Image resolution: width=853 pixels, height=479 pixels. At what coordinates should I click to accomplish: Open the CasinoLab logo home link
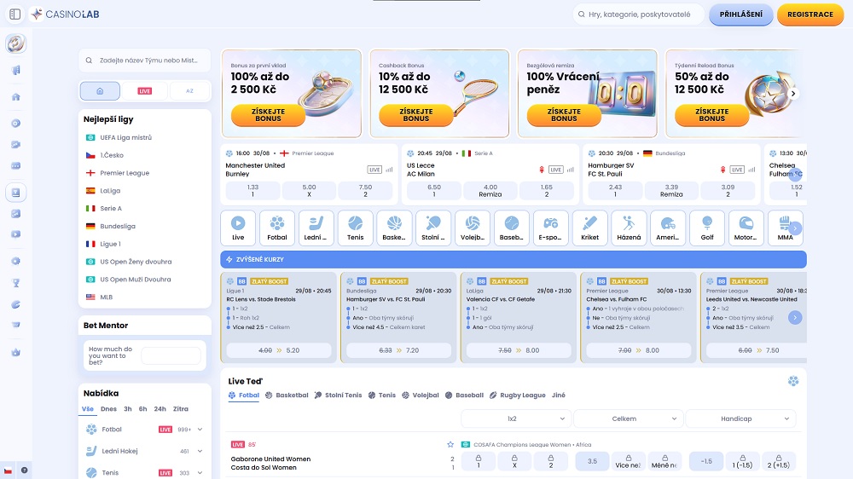point(66,14)
